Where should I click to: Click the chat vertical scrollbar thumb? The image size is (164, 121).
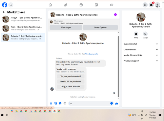118,66
